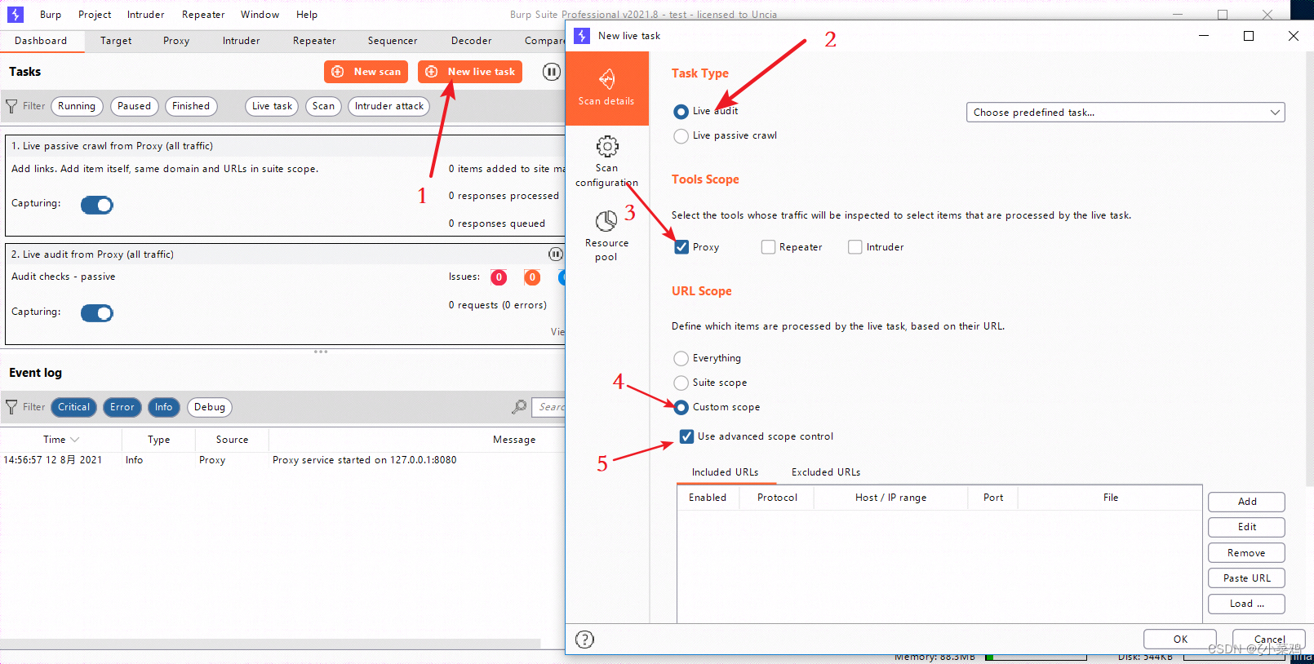
Task: Click the memory usage bar in status bar
Action: coord(1036,657)
